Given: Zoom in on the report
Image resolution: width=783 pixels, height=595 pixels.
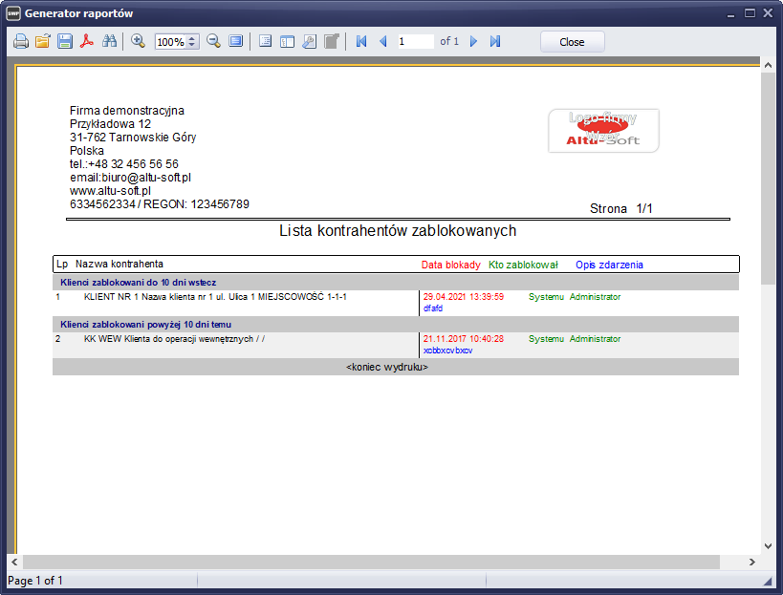Looking at the screenshot, I should pos(138,42).
